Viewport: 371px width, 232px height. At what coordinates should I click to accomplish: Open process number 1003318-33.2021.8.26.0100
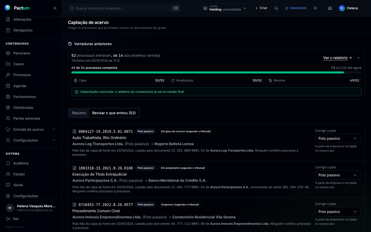click(106, 168)
